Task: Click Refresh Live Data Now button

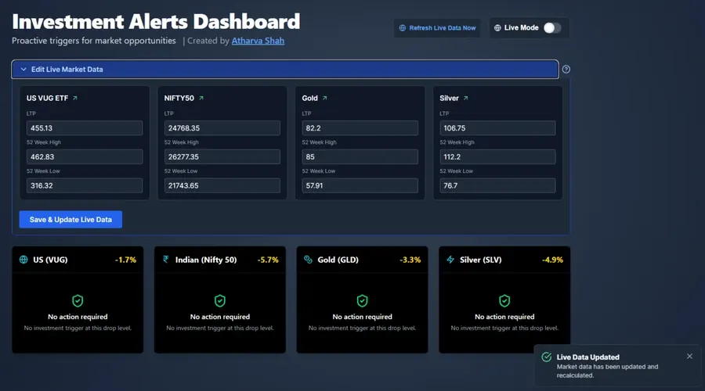Action: (437, 28)
